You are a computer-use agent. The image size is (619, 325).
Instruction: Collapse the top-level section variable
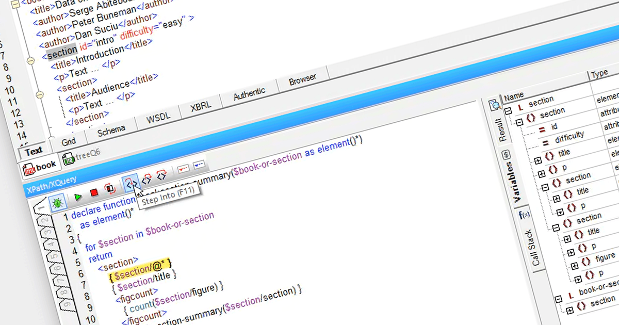click(x=508, y=110)
